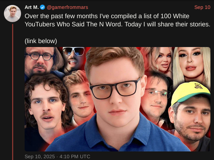Click the (link below) text line
This screenshot has width=214, height=160.
tap(41, 41)
